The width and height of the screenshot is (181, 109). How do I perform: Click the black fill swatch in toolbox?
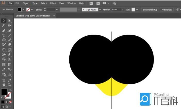coord(4,92)
